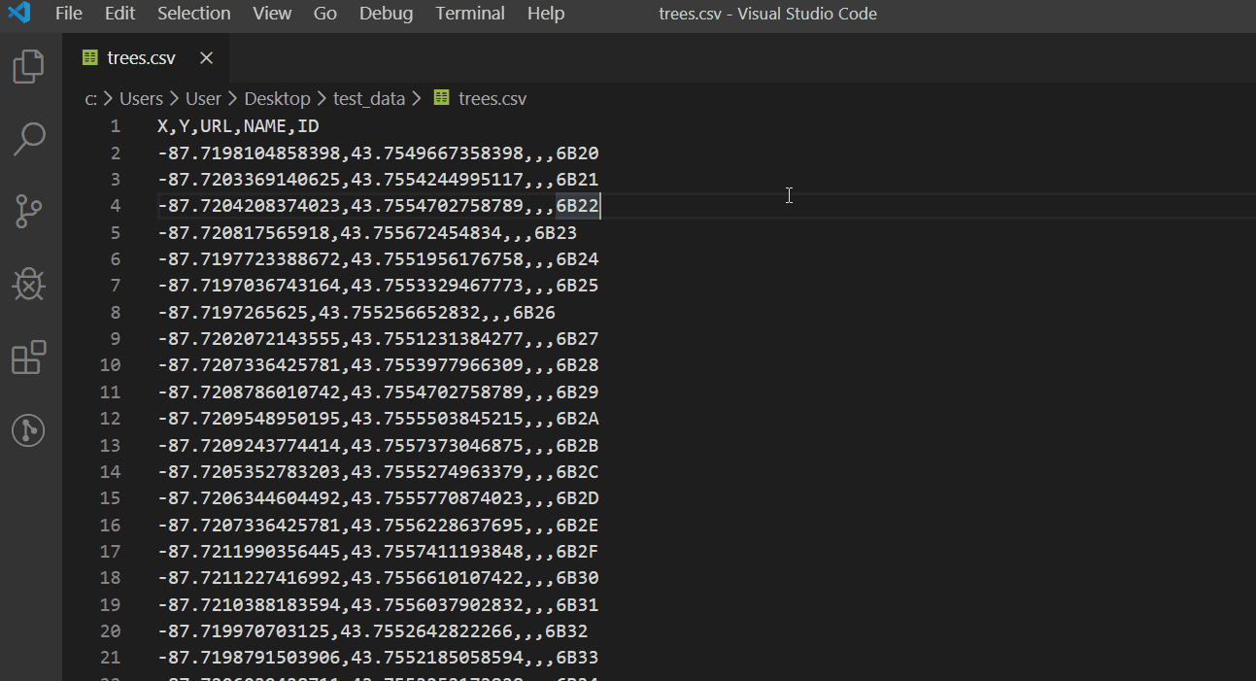The width and height of the screenshot is (1256, 681).
Task: Open the Help menu
Action: click(546, 14)
